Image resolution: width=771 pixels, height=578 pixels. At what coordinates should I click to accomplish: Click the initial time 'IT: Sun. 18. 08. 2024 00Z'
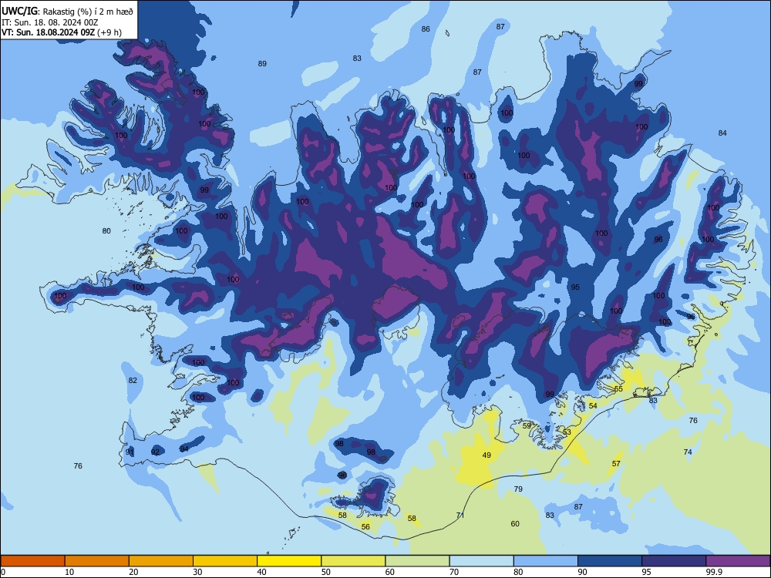pyautogui.click(x=50, y=22)
